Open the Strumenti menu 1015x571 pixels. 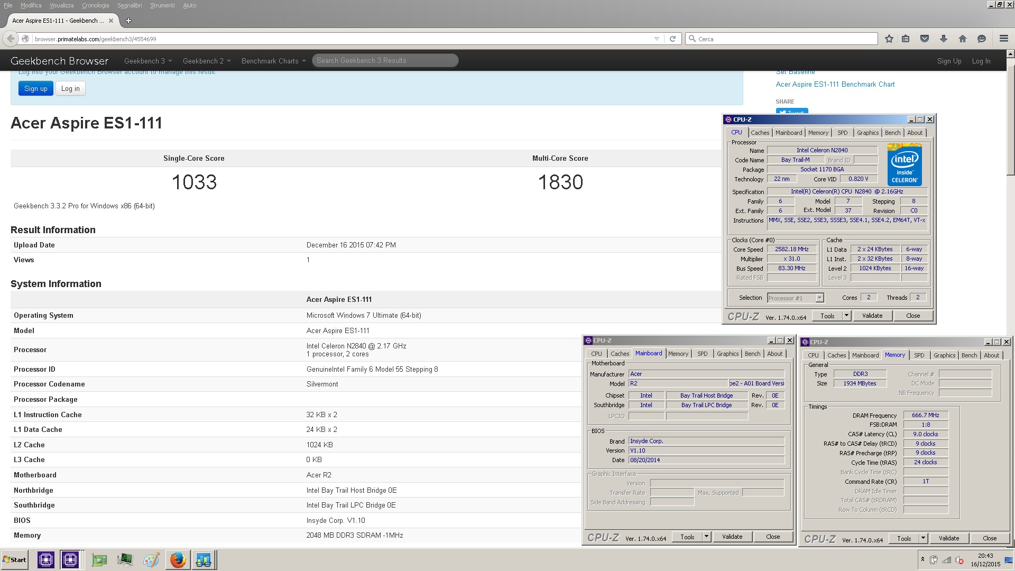[162, 5]
